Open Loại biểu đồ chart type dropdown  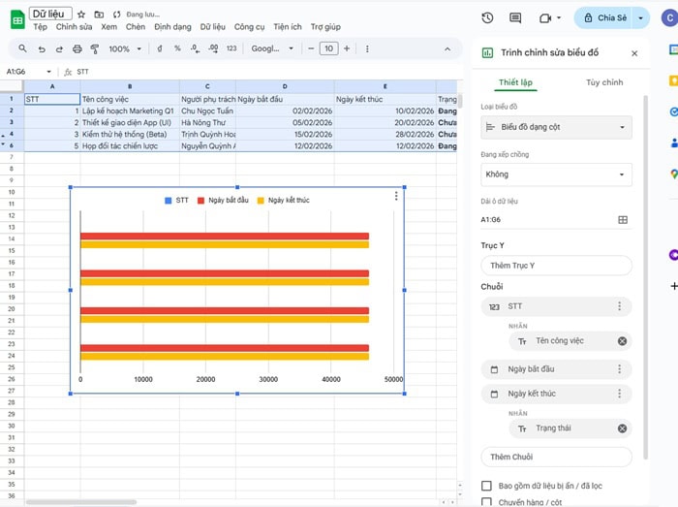[556, 127]
